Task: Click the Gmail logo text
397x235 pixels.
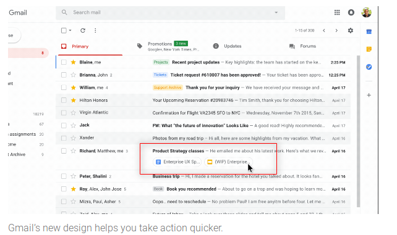Action: point(18,12)
